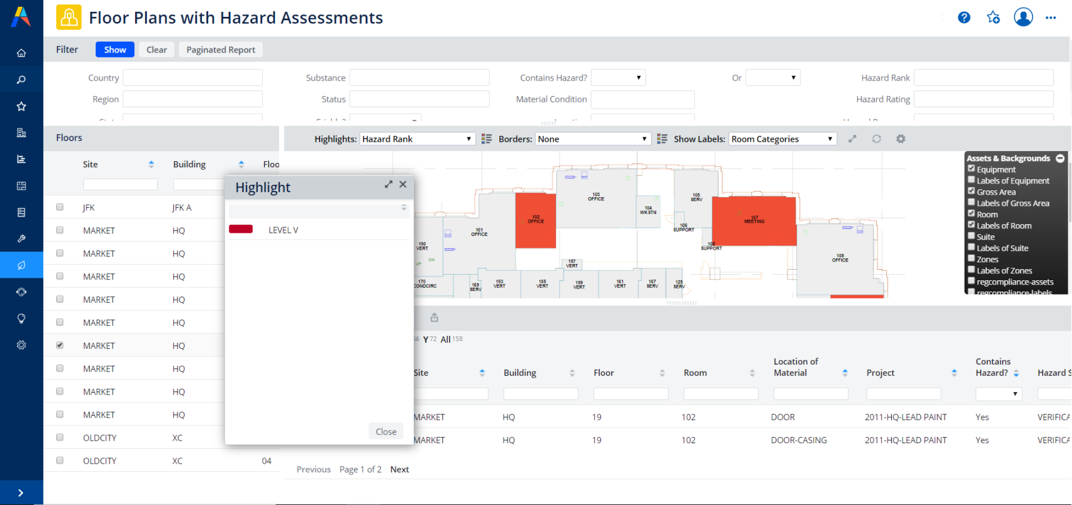Open the Highlights Hazard Rank dropdown
The height and width of the screenshot is (505, 1072).
(x=417, y=139)
